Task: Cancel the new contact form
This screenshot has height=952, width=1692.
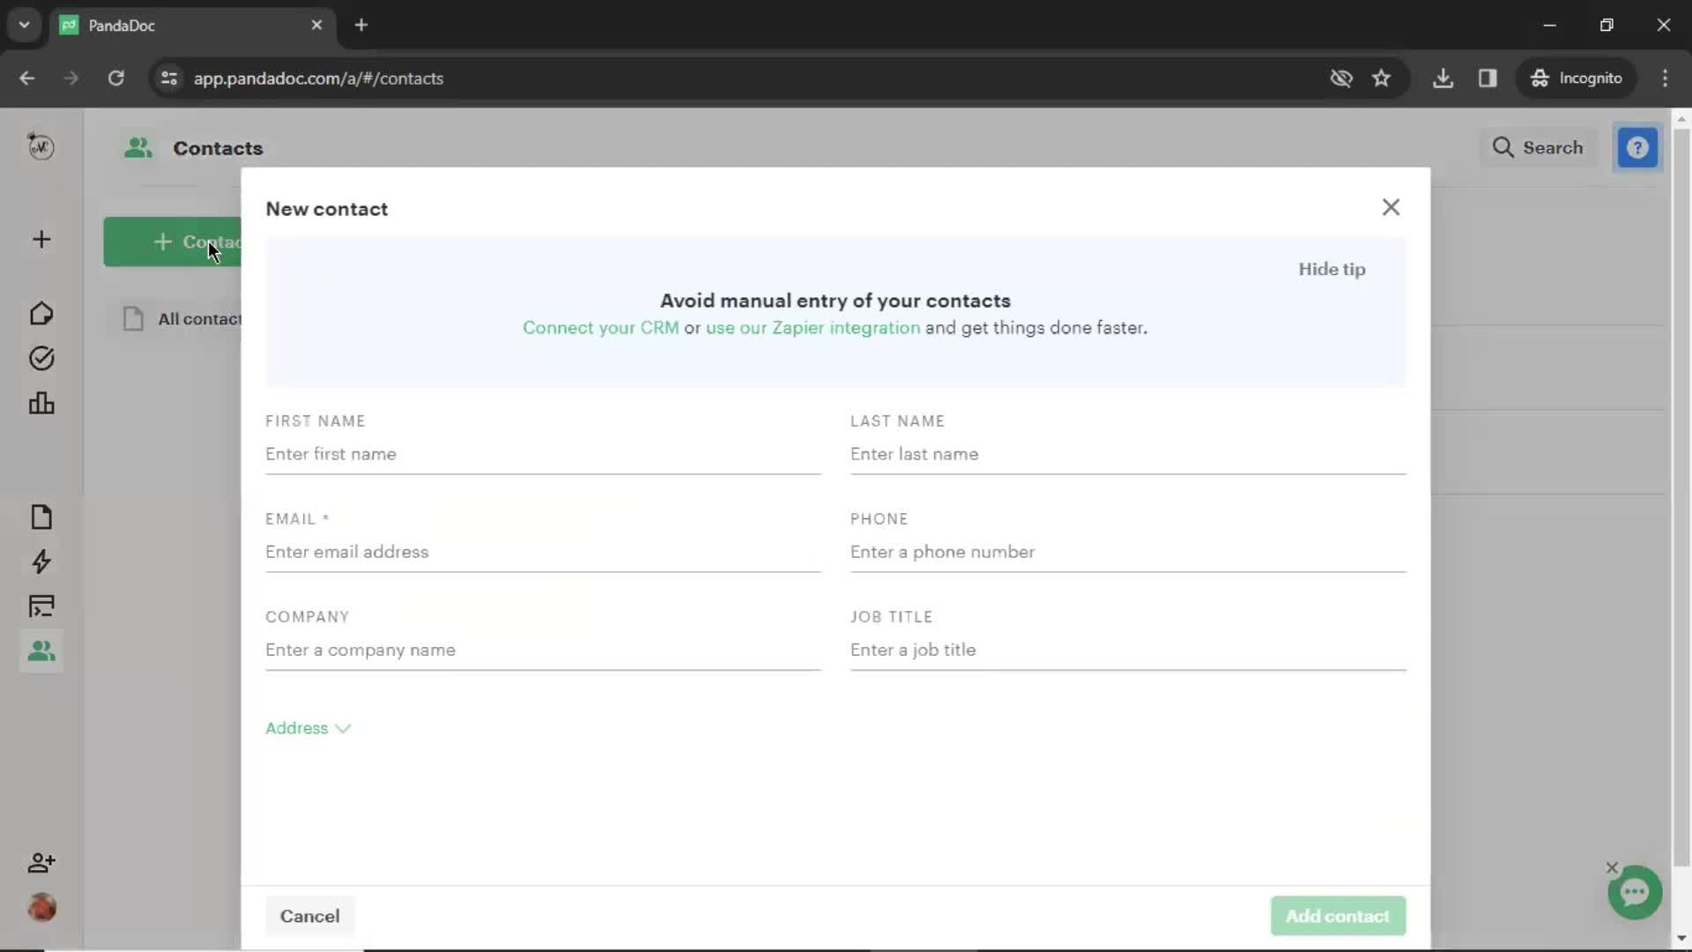Action: point(310,917)
